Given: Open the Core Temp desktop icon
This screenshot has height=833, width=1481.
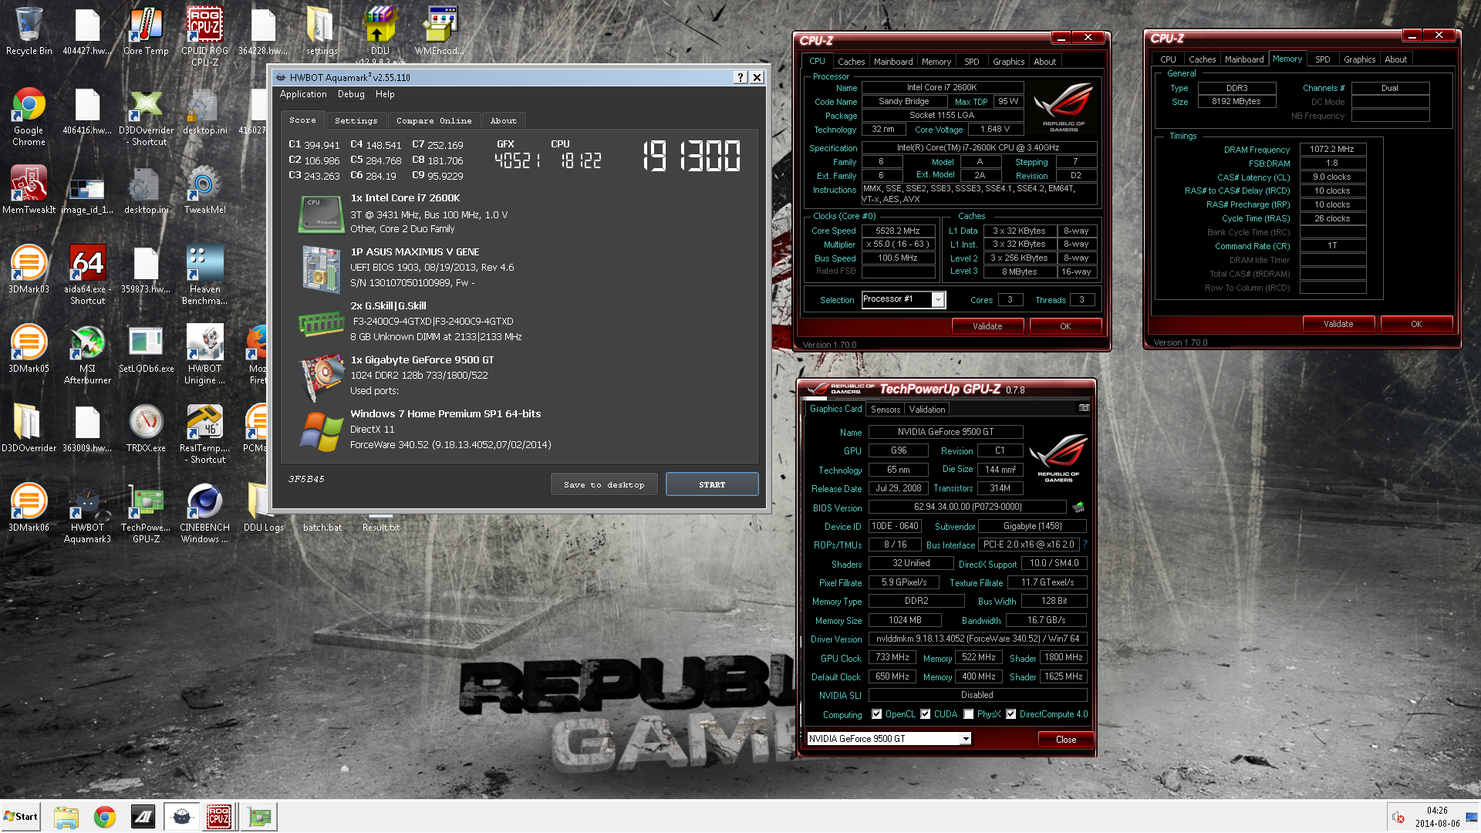Looking at the screenshot, I should coord(146,32).
